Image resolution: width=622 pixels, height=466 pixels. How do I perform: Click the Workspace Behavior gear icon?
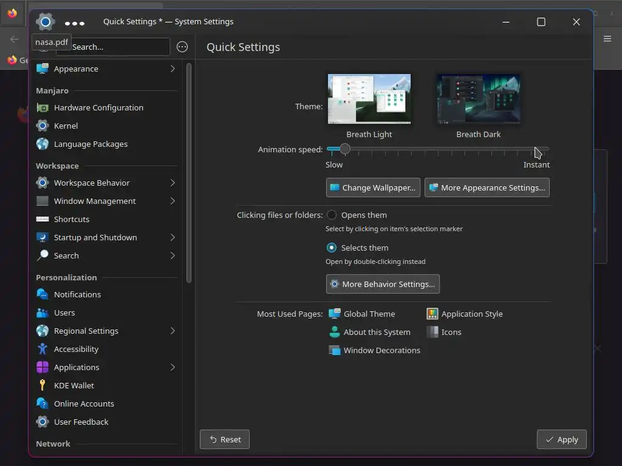click(x=43, y=183)
